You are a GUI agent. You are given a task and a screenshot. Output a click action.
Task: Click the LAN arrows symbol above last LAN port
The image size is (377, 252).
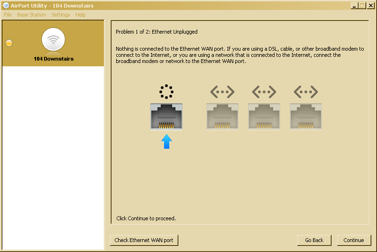coord(306,92)
